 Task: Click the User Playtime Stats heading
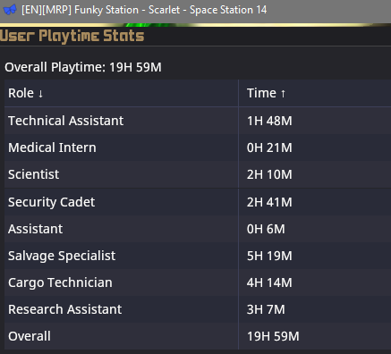[72, 36]
